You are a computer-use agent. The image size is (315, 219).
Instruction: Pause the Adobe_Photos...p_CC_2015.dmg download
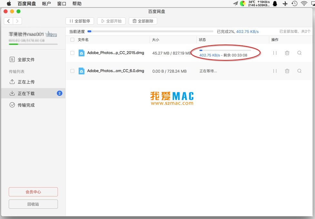(275, 53)
